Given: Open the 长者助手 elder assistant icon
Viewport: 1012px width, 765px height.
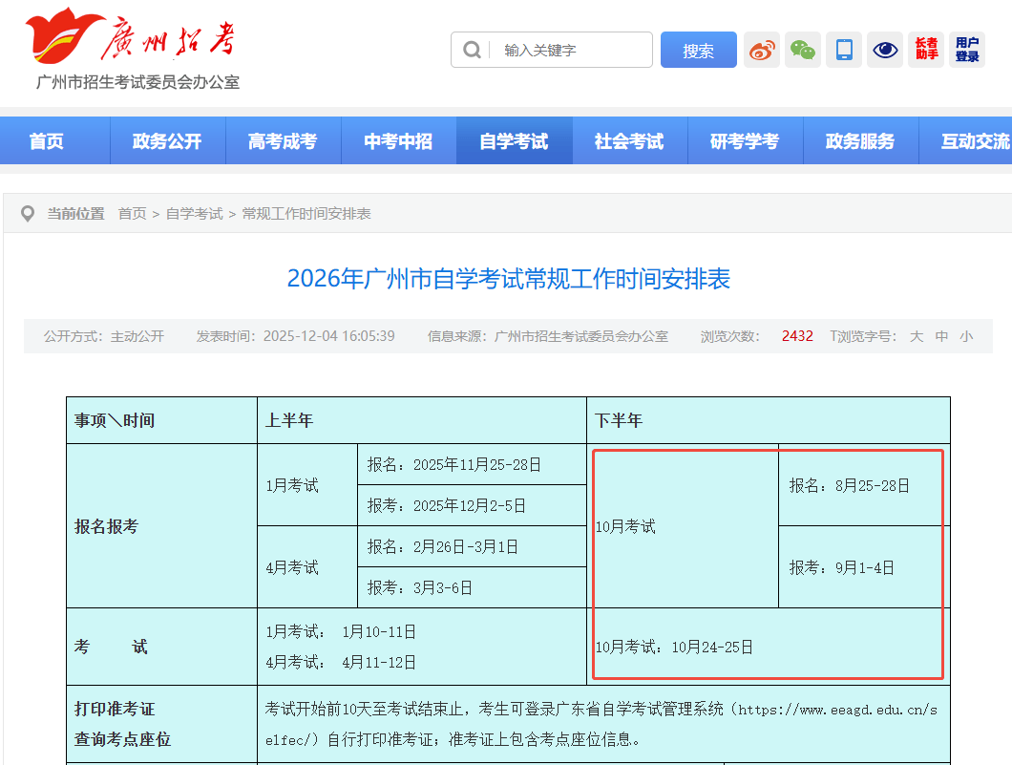Looking at the screenshot, I should (x=926, y=50).
